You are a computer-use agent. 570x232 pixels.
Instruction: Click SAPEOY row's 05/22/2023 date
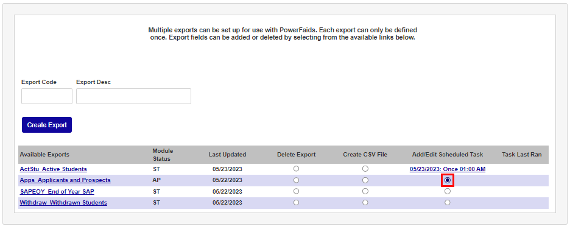(x=228, y=191)
